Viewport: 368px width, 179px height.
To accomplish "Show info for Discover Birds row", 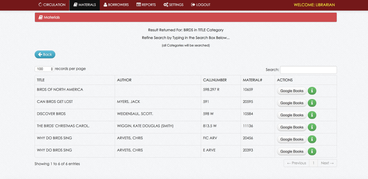I will coord(312,115).
